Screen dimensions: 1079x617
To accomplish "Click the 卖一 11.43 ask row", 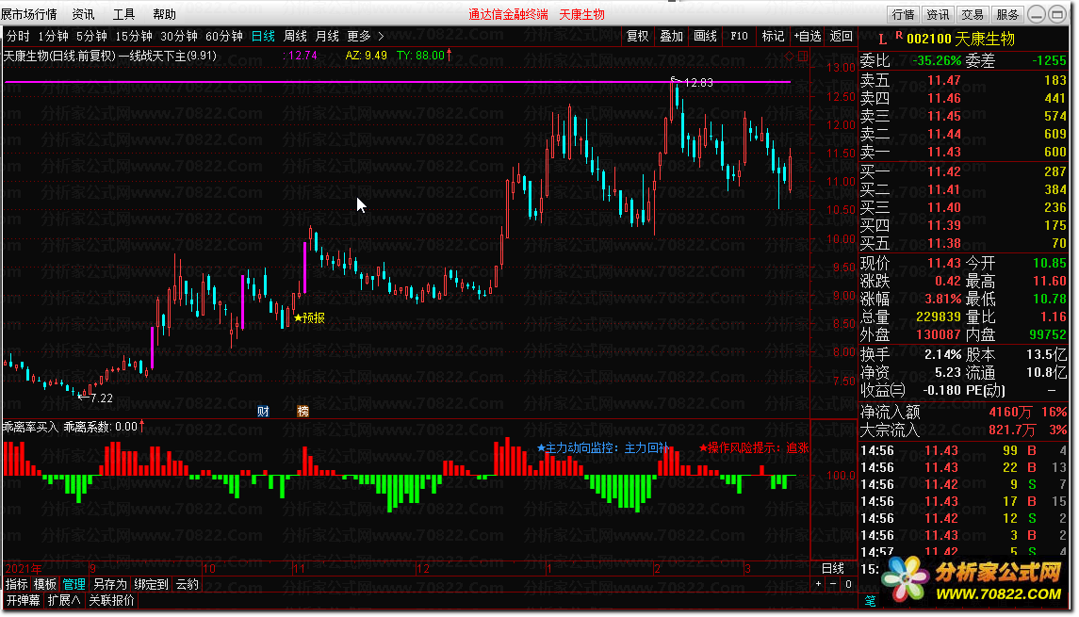I will pos(963,152).
